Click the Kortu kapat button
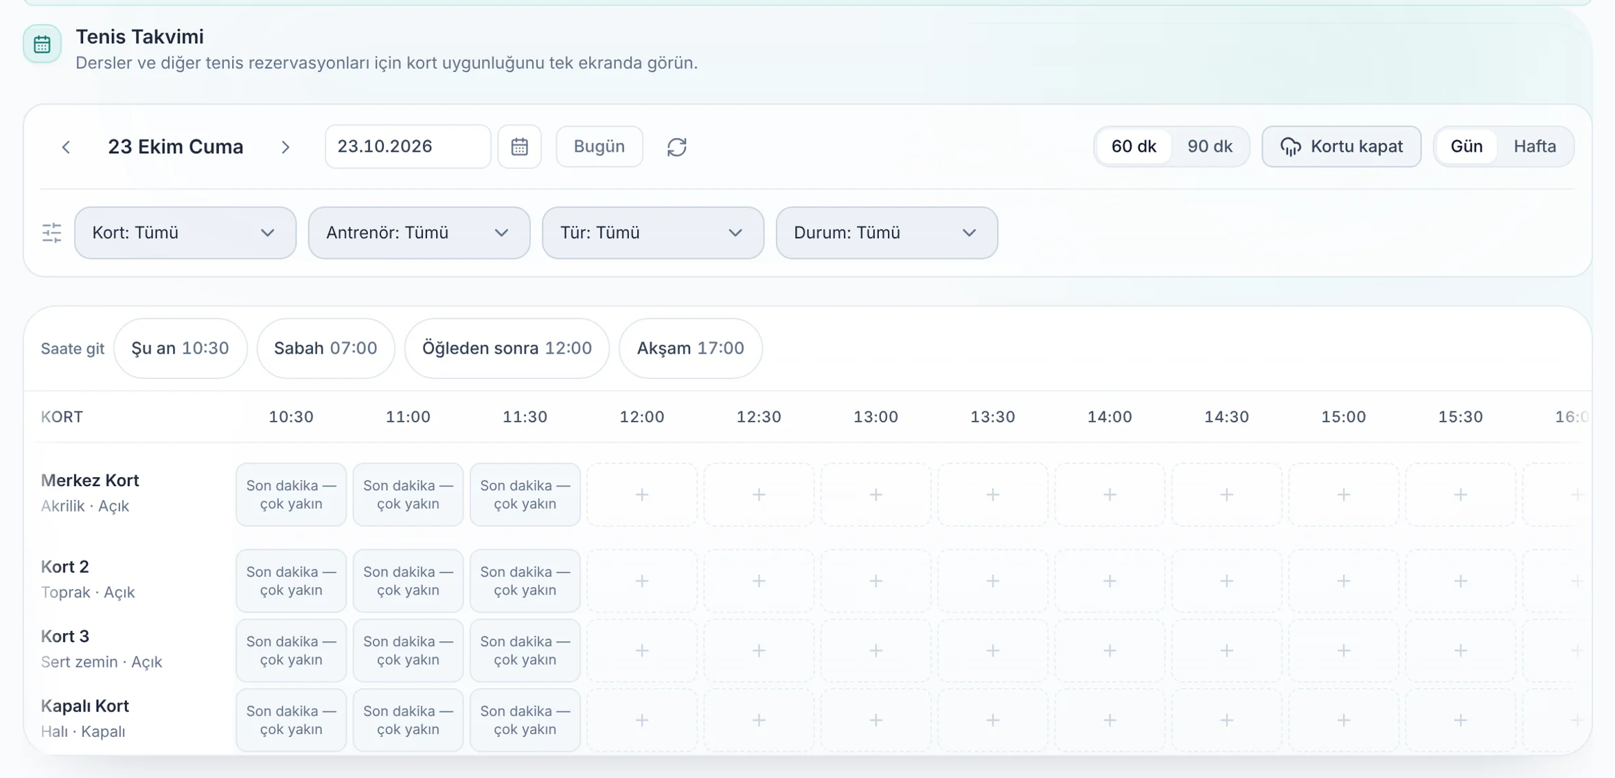Viewport: 1615px width, 778px height. click(1341, 146)
